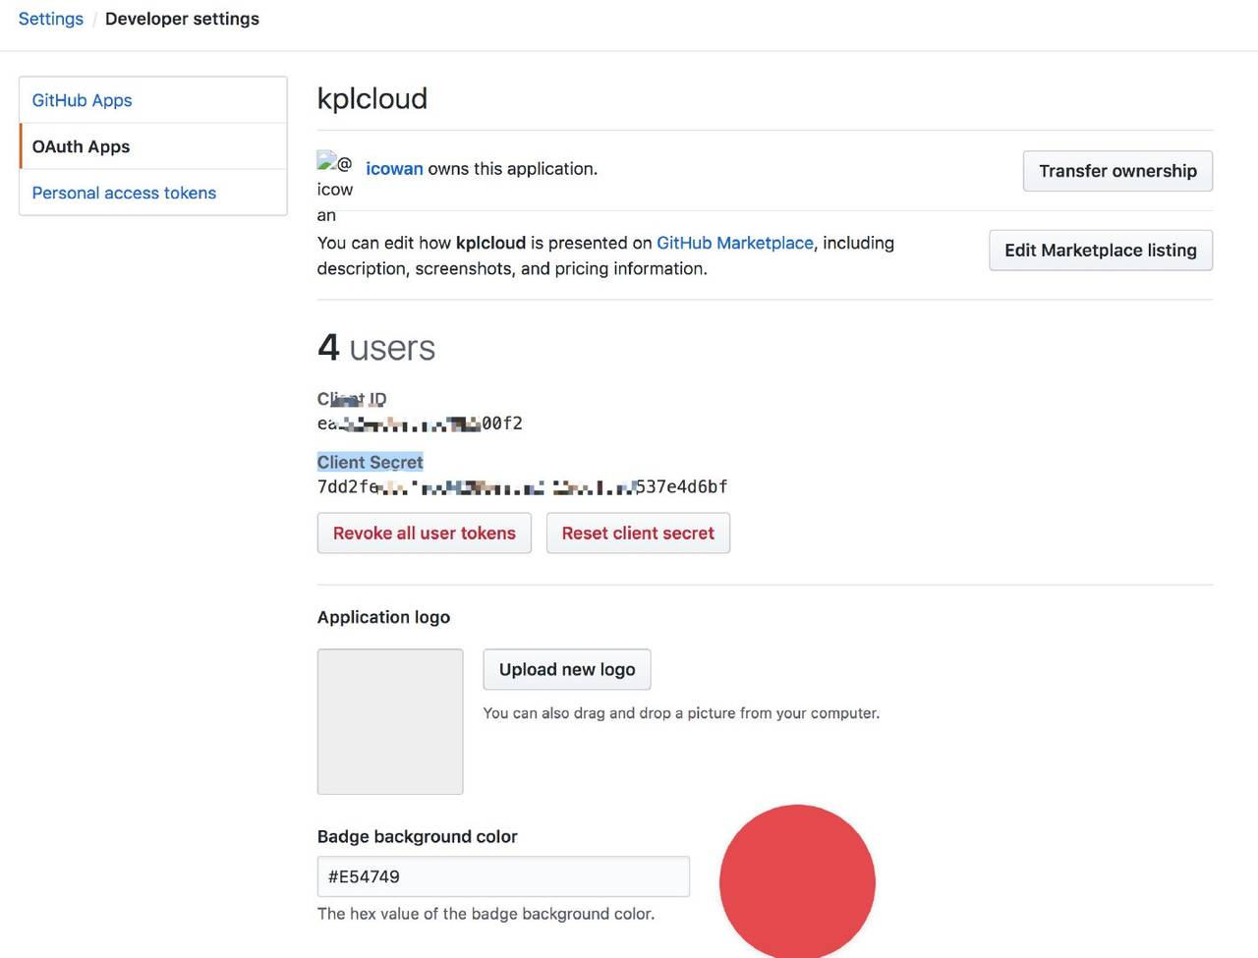Image resolution: width=1258 pixels, height=958 pixels.
Task: Click the blurred Client Secret value
Action: [522, 487]
